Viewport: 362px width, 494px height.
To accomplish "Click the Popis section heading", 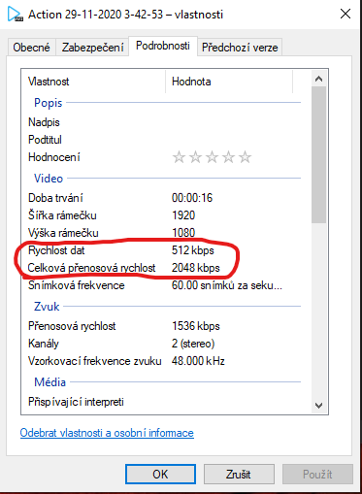I will point(49,103).
